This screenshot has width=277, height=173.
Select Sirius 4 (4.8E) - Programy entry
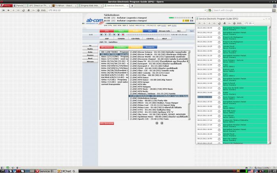(115, 80)
